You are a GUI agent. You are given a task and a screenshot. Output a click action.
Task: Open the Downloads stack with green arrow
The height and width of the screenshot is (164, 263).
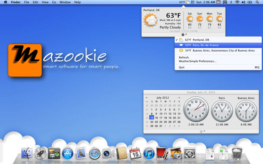click(224, 154)
